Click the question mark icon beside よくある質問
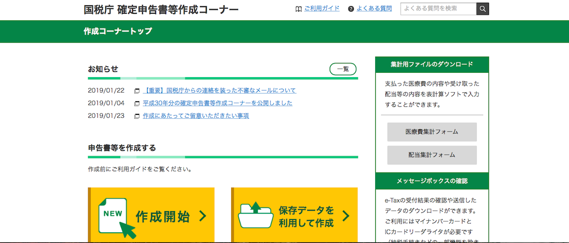 pyautogui.click(x=351, y=9)
